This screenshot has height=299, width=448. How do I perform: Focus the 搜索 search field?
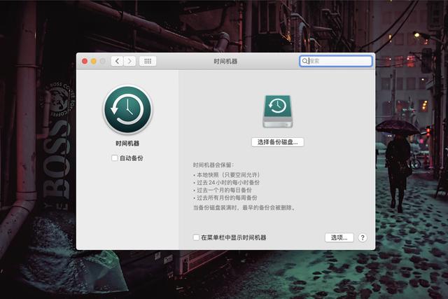(336, 61)
